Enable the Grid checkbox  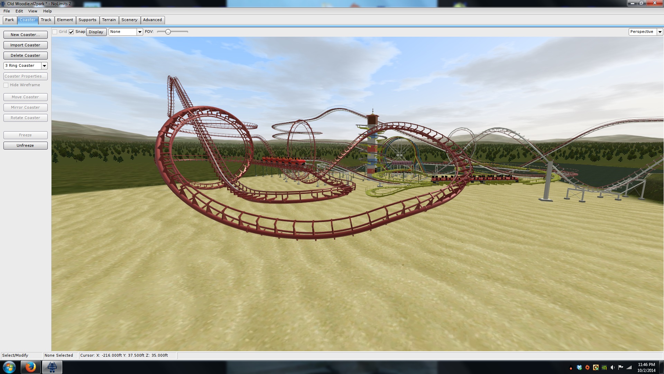[x=55, y=32]
